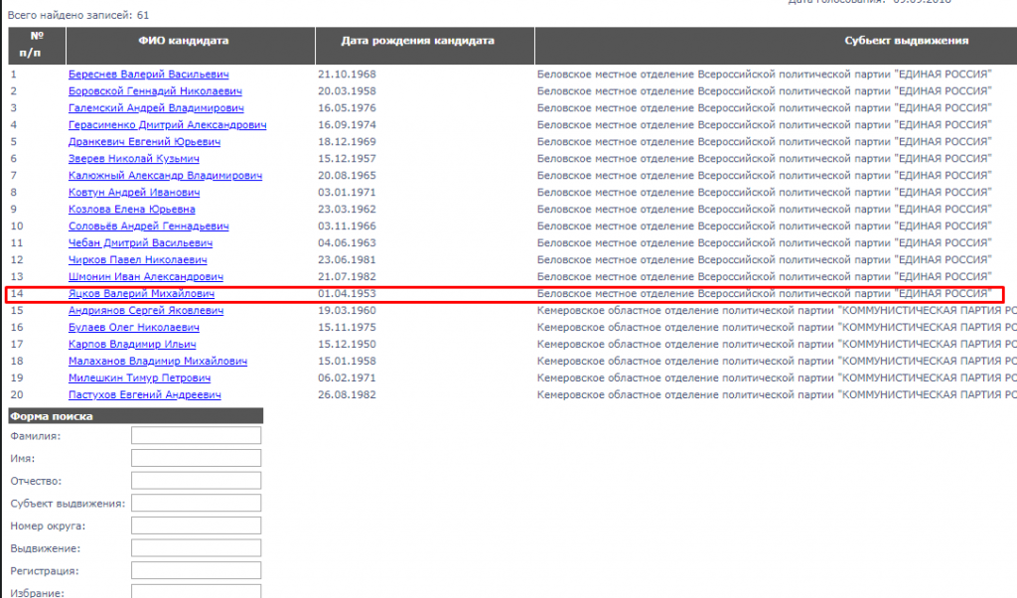Click the Избрание input field
This screenshot has height=598, width=1017.
pyautogui.click(x=196, y=591)
